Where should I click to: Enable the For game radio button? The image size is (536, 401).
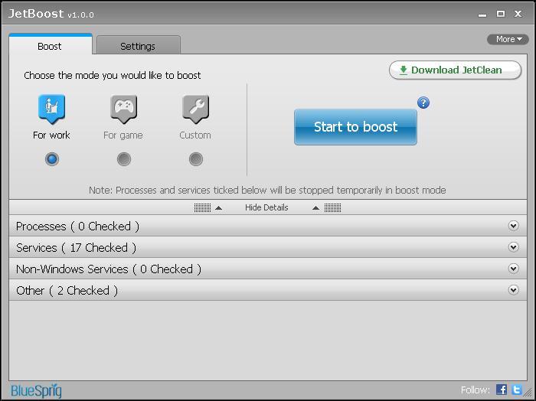(124, 159)
